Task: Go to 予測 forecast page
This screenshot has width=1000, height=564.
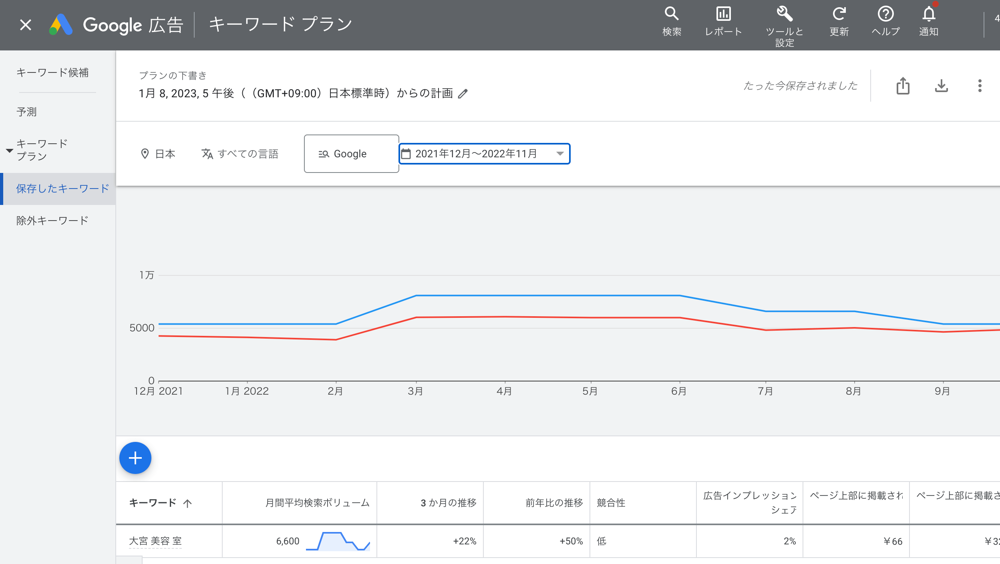Action: coord(26,112)
